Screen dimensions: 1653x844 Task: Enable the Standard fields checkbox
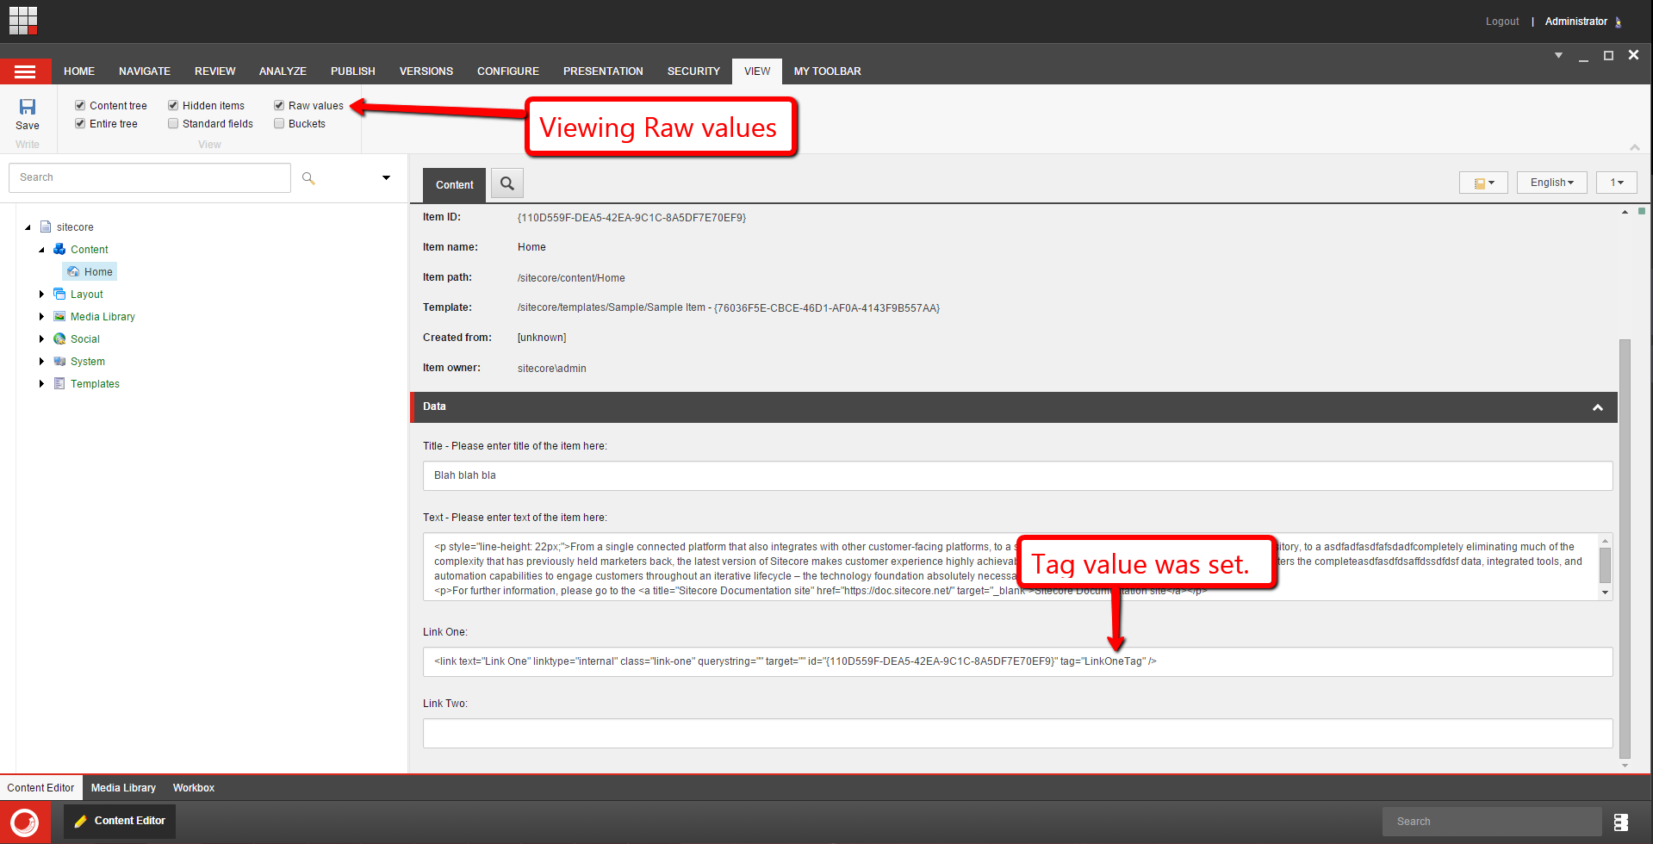173,124
